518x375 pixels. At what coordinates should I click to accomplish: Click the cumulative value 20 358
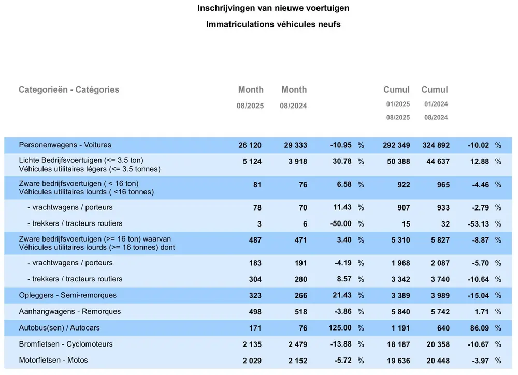[x=438, y=344]
